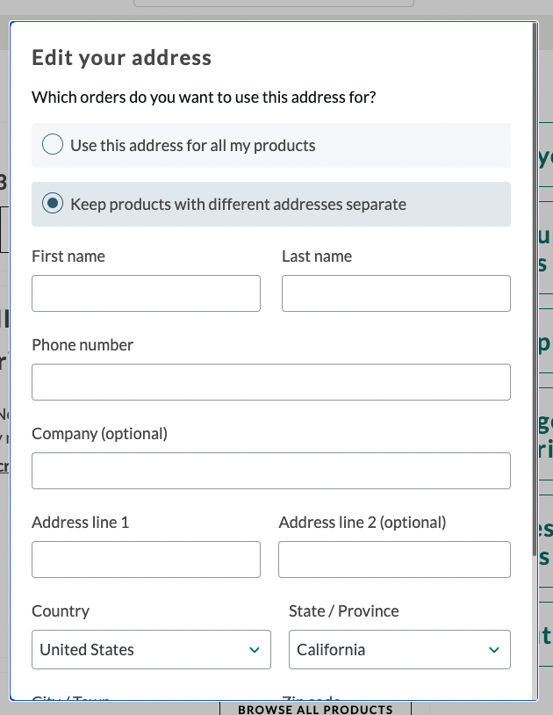This screenshot has width=553, height=715.
Task: Click the 'Use this address for all my products' label text
Action: 192,145
